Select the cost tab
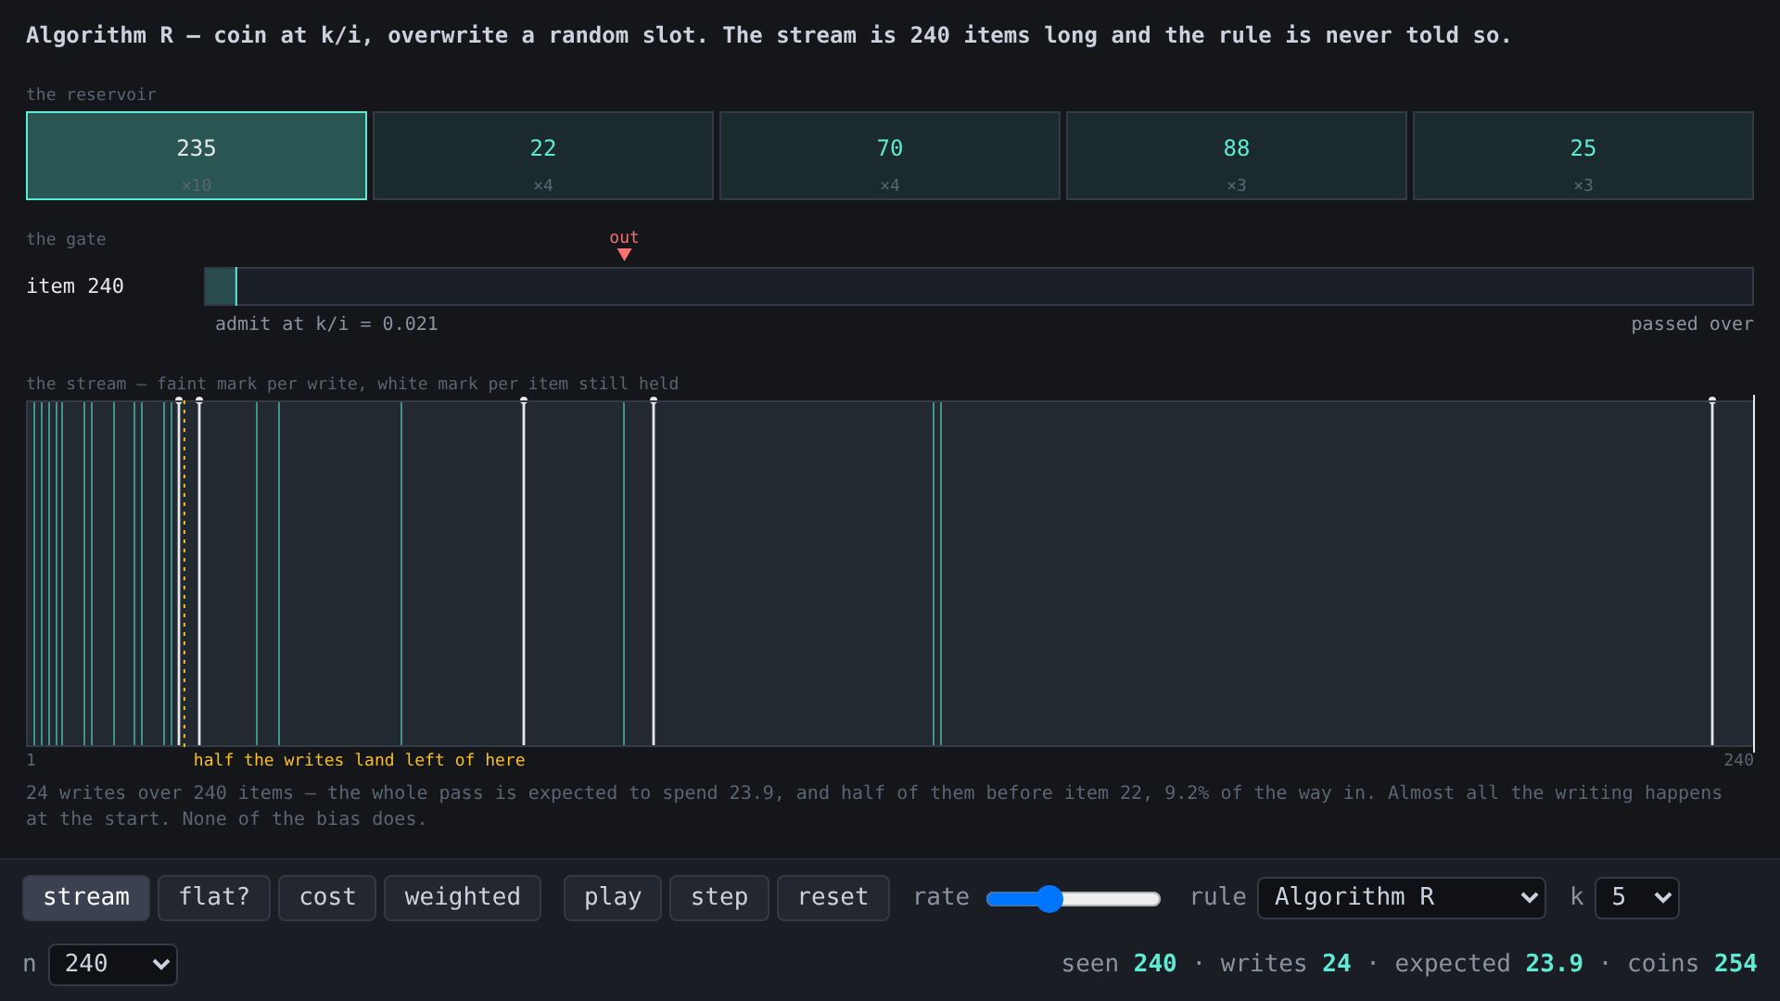Screen dimensions: 1780x1001 (x=327, y=897)
